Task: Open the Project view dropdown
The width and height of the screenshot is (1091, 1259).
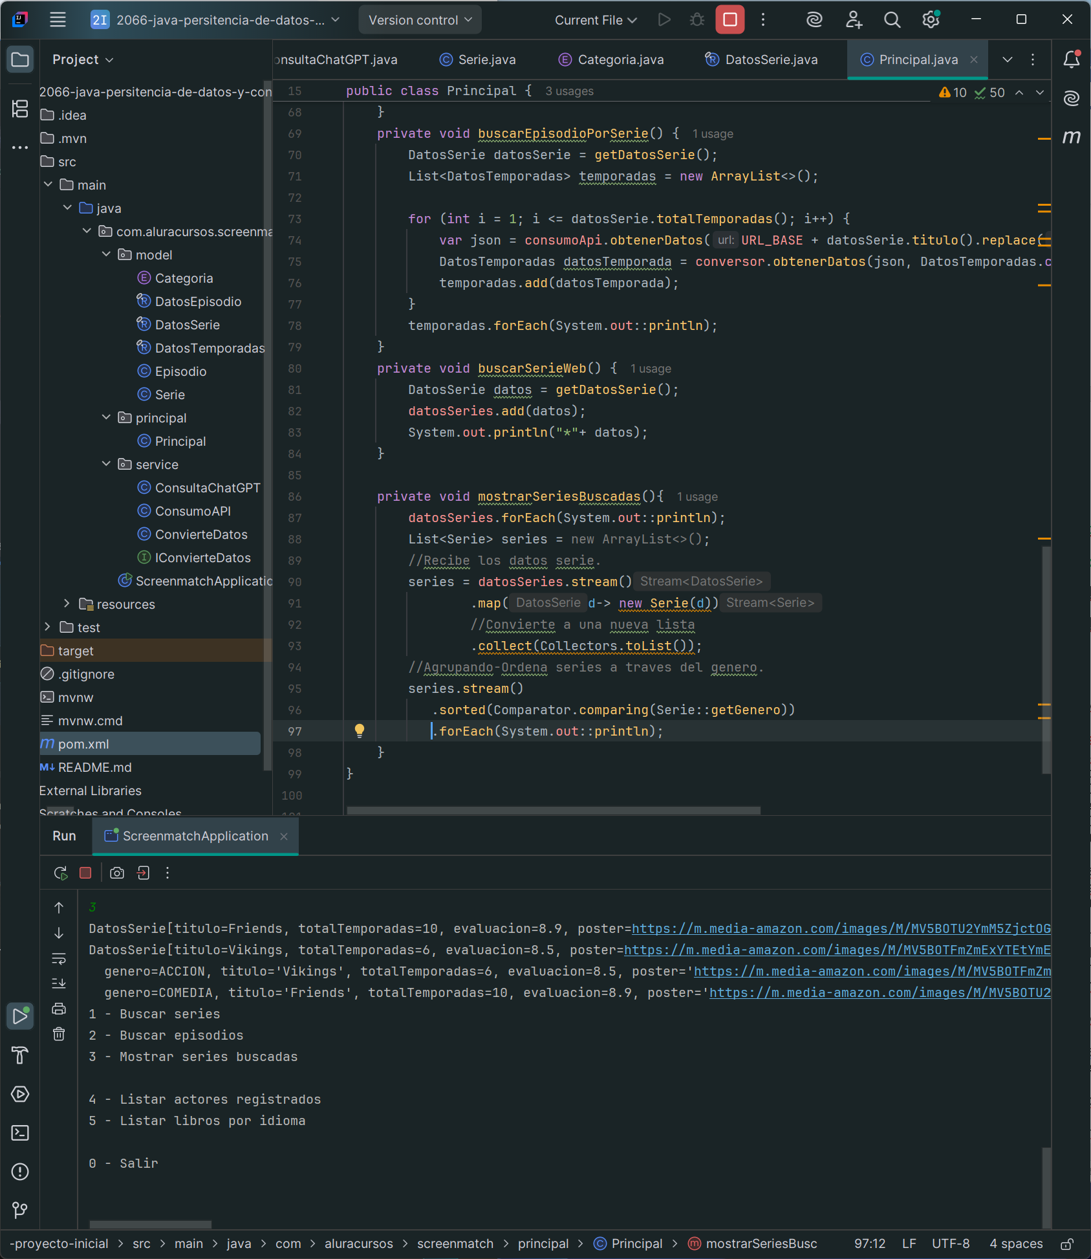Action: 83,60
